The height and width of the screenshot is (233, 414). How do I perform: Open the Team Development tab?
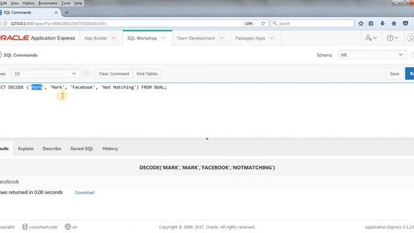[196, 38]
